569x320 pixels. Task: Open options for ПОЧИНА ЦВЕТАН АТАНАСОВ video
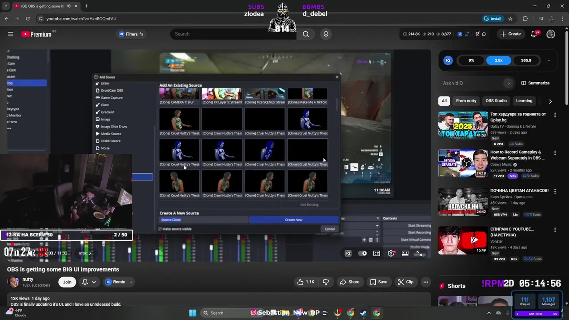coord(555,191)
